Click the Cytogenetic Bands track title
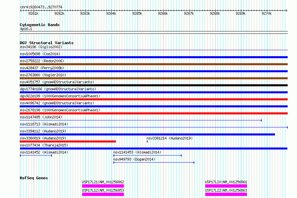Viewport: 297px width, 198px height. pyautogui.click(x=40, y=25)
